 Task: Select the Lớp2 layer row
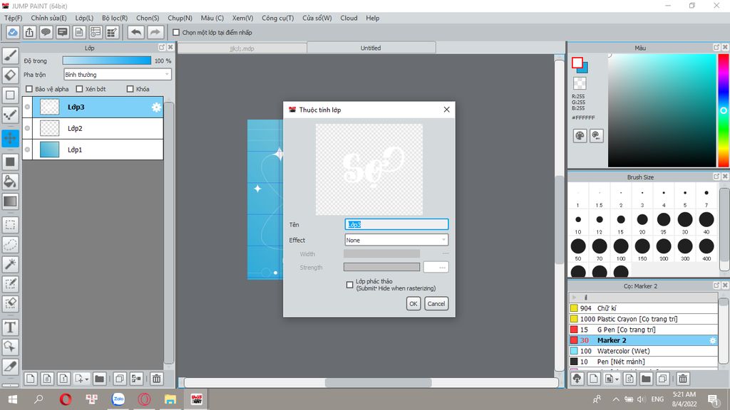point(93,128)
